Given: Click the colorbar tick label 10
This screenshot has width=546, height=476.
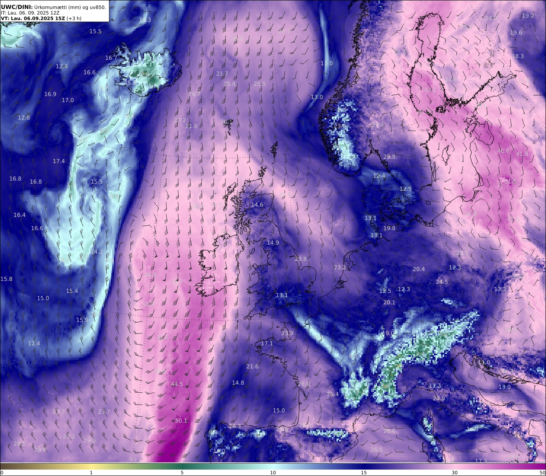Looking at the screenshot, I should click(x=273, y=472).
